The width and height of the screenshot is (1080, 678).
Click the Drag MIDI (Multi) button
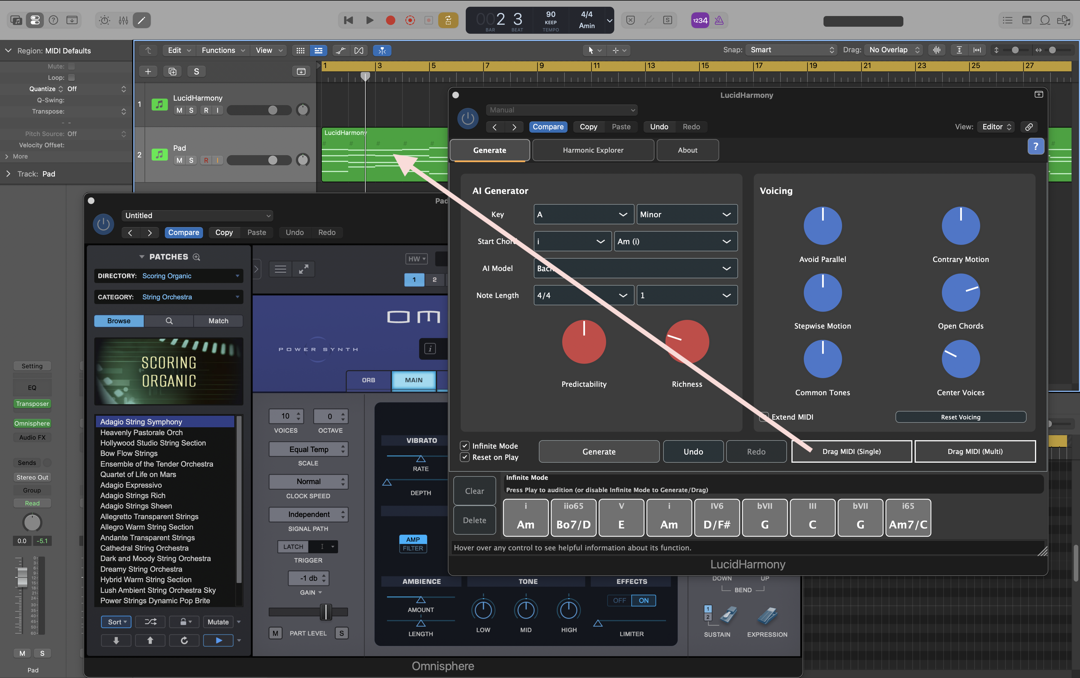pyautogui.click(x=975, y=451)
